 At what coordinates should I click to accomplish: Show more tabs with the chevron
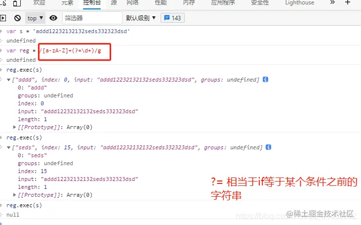(x=332, y=2)
